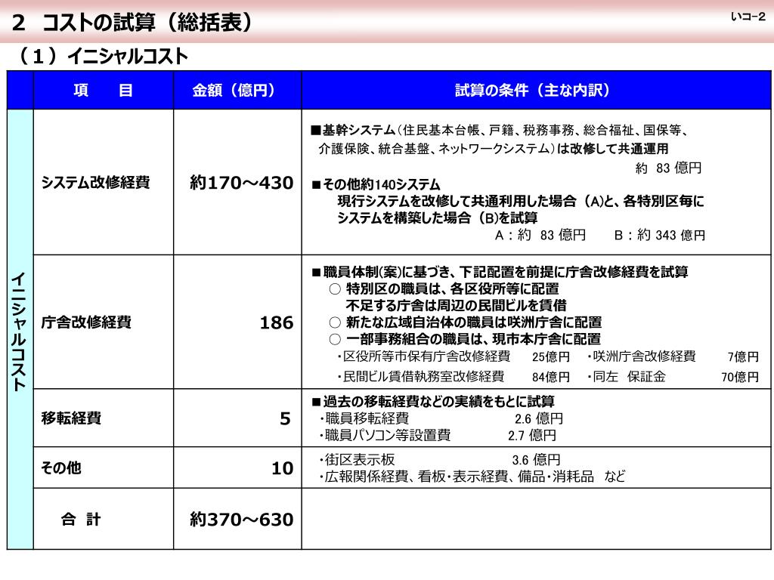The height and width of the screenshot is (580, 774).
Task: Click '不足する庁舎は周辺の民間ビルを賃借'
Action: click(x=456, y=305)
